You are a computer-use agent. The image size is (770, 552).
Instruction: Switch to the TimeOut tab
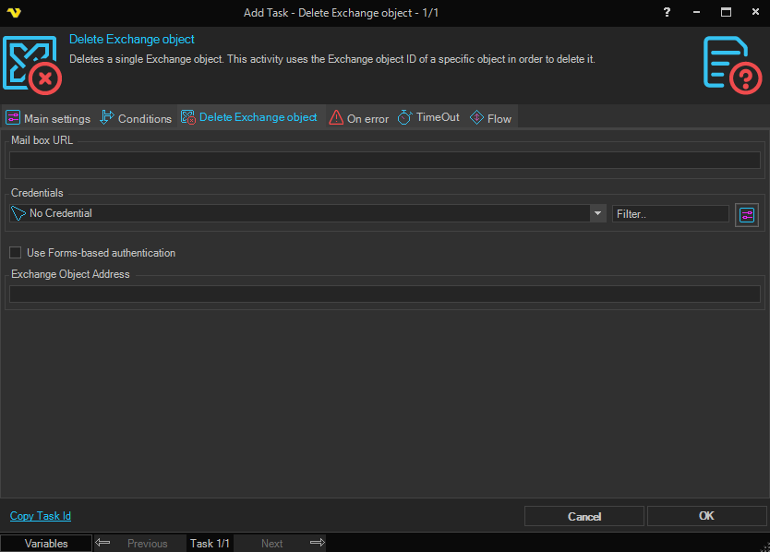pyautogui.click(x=428, y=118)
